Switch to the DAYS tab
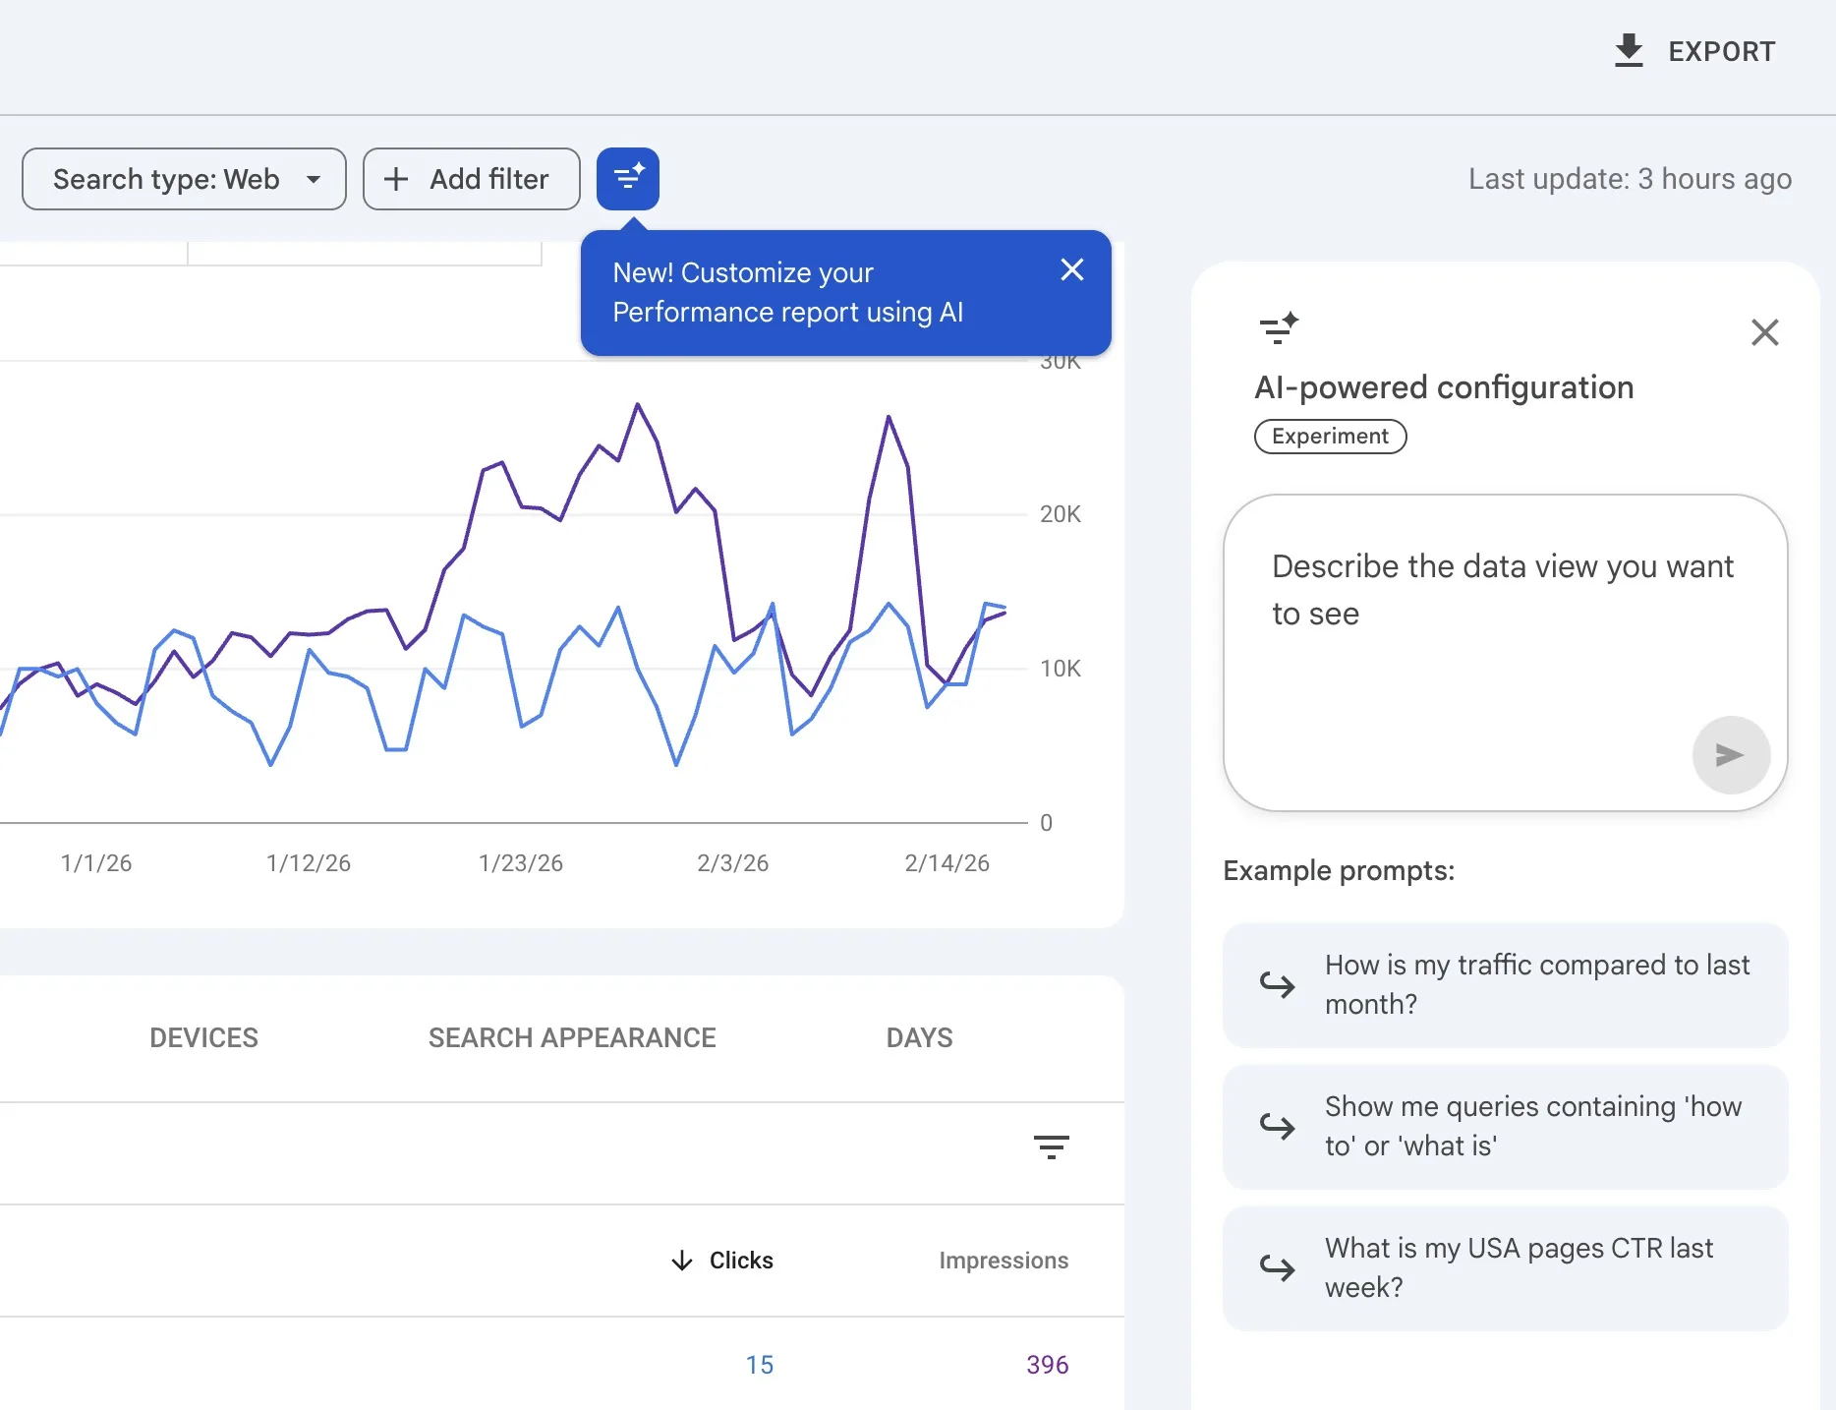The image size is (1836, 1410). click(x=919, y=1038)
